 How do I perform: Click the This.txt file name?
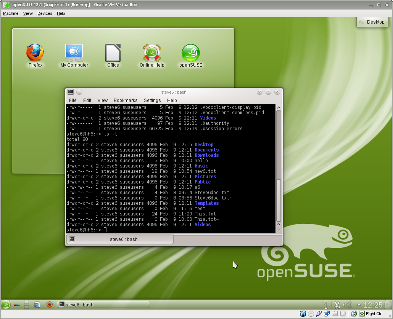[205, 214]
